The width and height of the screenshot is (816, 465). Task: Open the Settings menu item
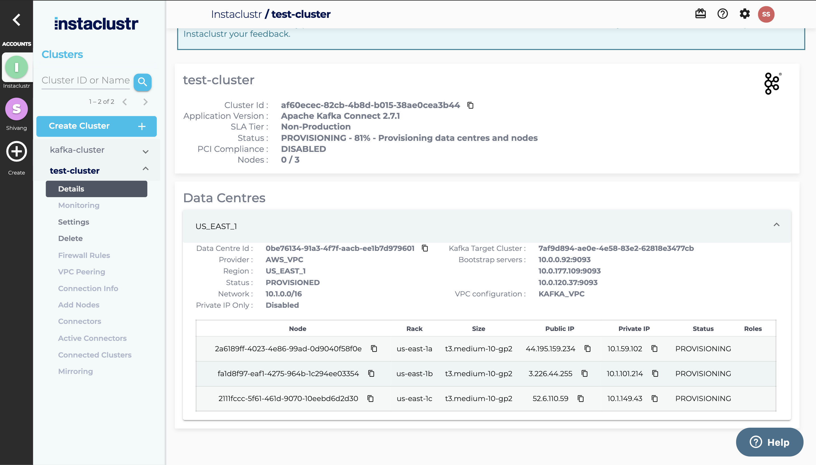(x=74, y=222)
